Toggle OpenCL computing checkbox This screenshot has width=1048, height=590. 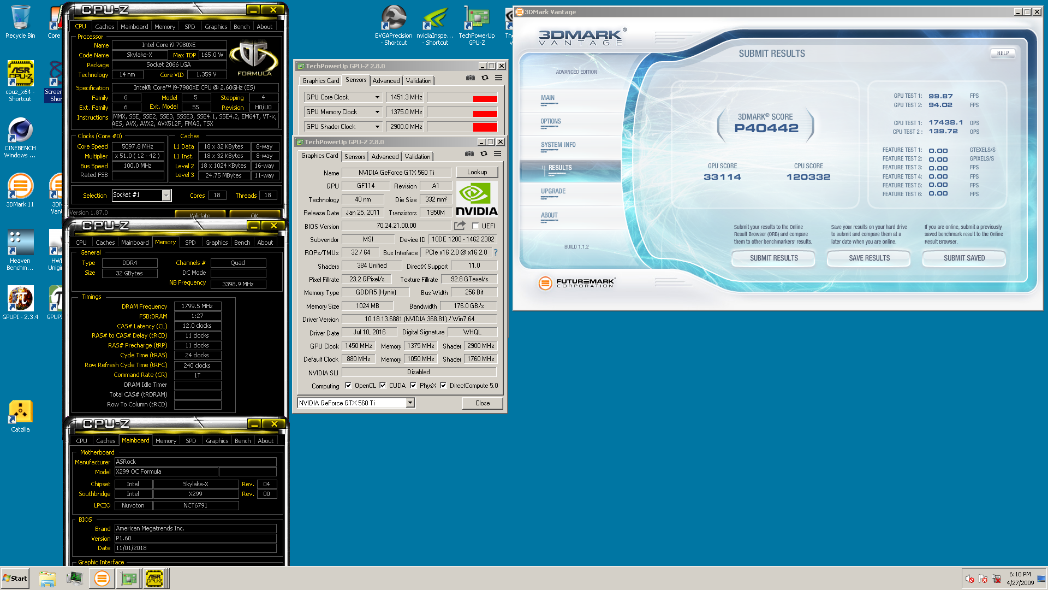(x=348, y=386)
